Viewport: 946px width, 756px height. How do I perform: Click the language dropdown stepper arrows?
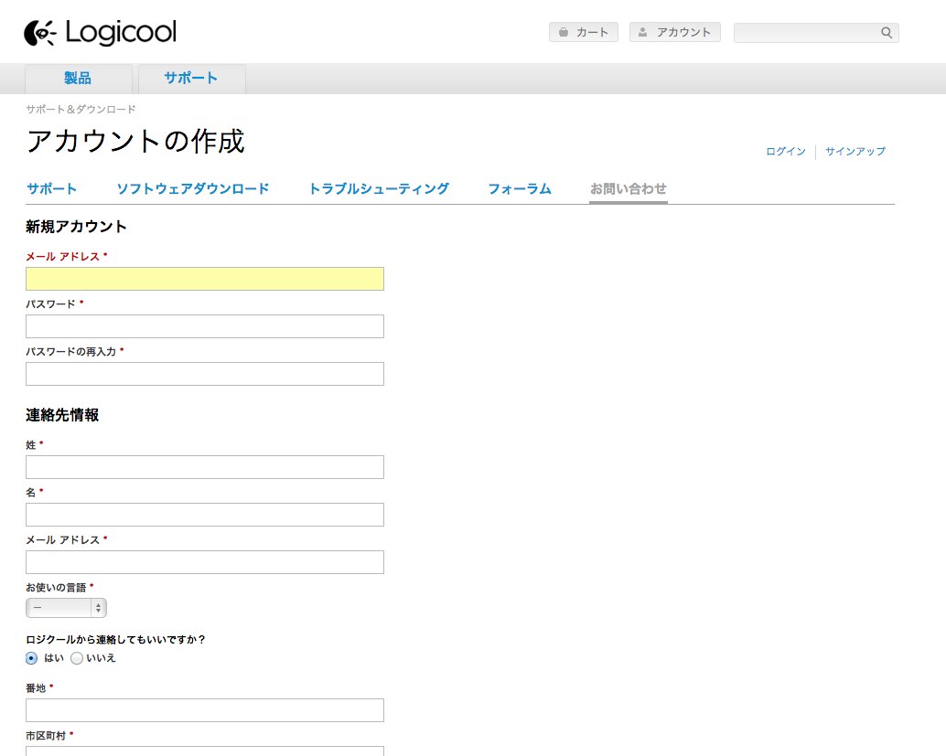[99, 607]
